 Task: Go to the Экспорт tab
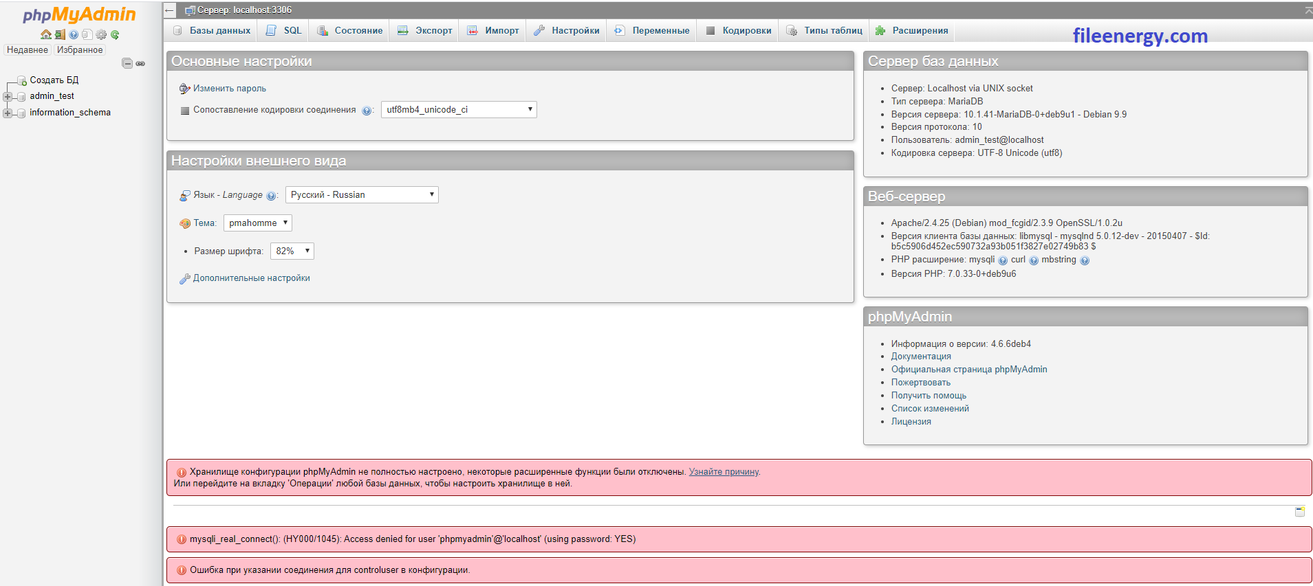tap(424, 31)
